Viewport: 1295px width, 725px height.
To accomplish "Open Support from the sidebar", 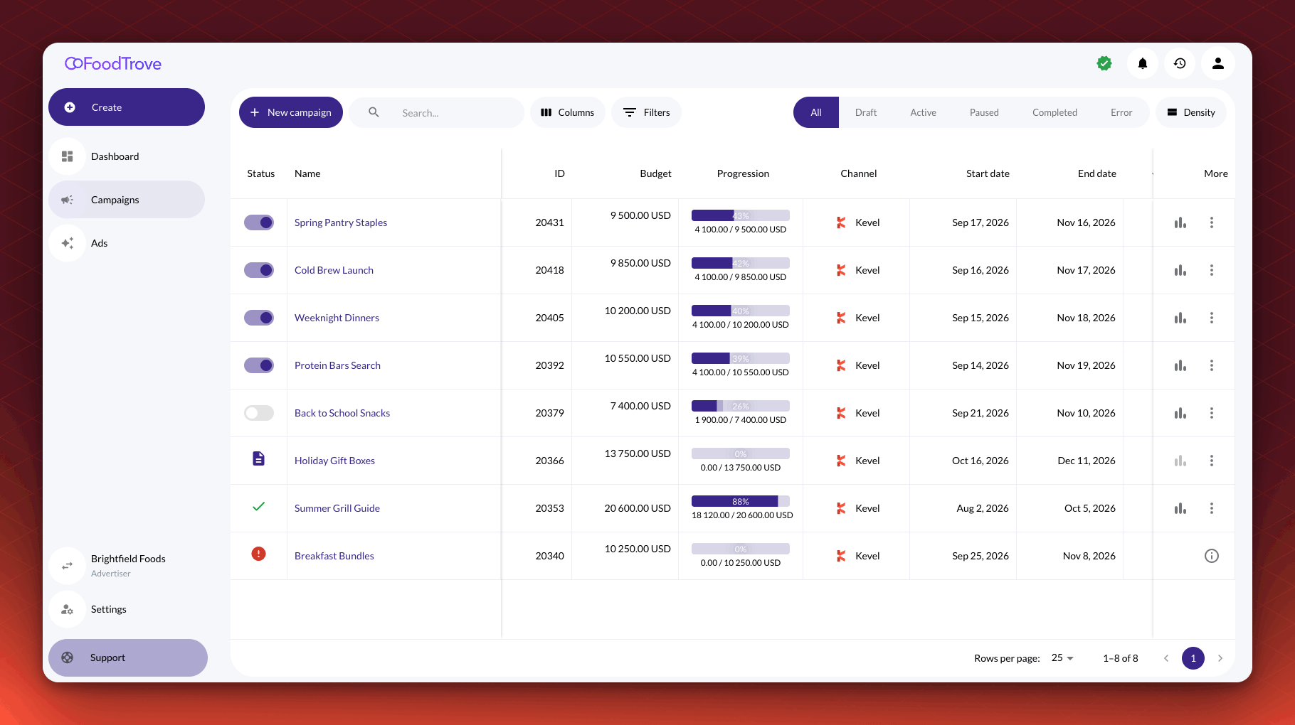I will (128, 657).
